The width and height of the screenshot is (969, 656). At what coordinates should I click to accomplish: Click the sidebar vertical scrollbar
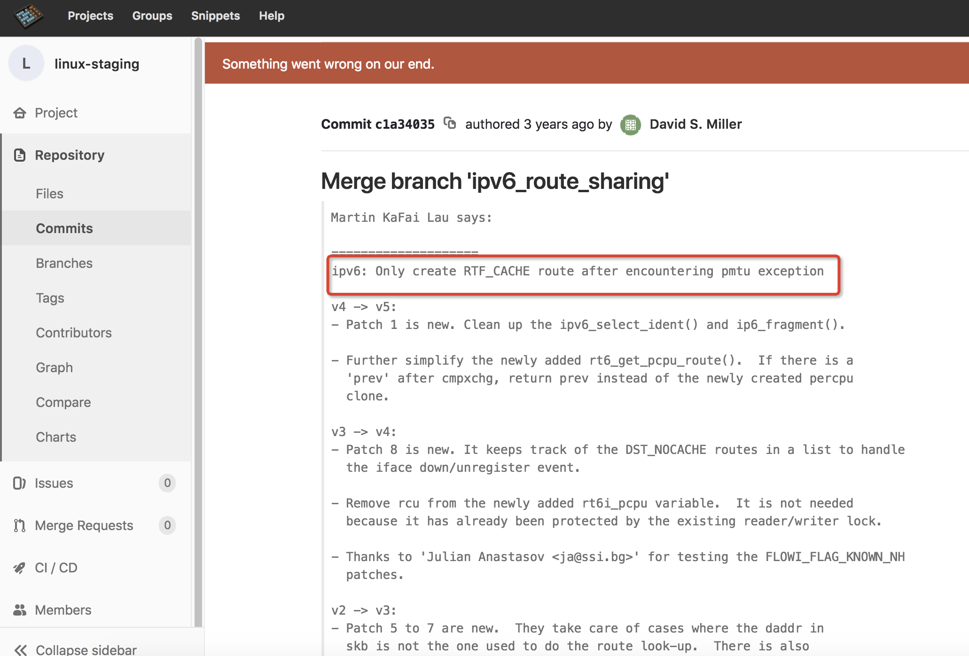198,332
